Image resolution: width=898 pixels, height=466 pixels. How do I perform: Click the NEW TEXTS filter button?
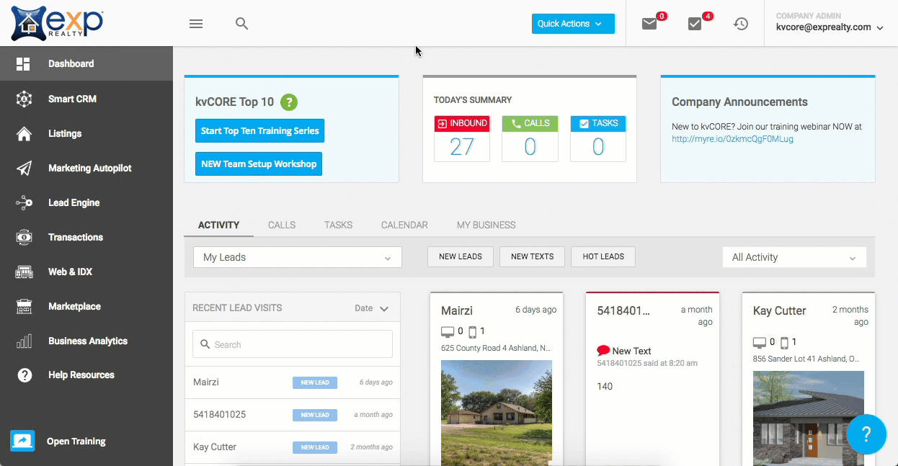click(x=532, y=256)
